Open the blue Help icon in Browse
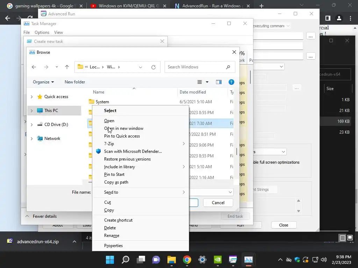 tap(231, 82)
